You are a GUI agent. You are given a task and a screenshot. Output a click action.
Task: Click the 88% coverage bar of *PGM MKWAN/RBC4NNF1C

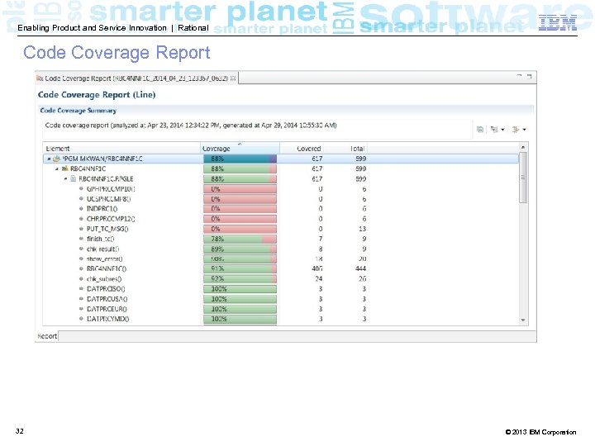point(240,159)
